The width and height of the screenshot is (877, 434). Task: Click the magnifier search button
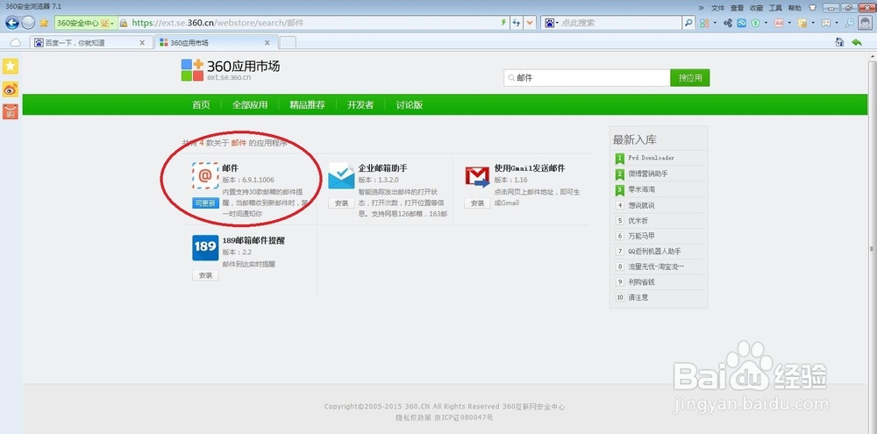[x=688, y=23]
